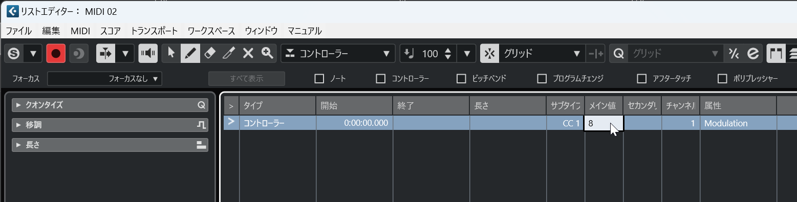Click the メイン値 field showing 8
The image size is (797, 202).
coord(604,123)
